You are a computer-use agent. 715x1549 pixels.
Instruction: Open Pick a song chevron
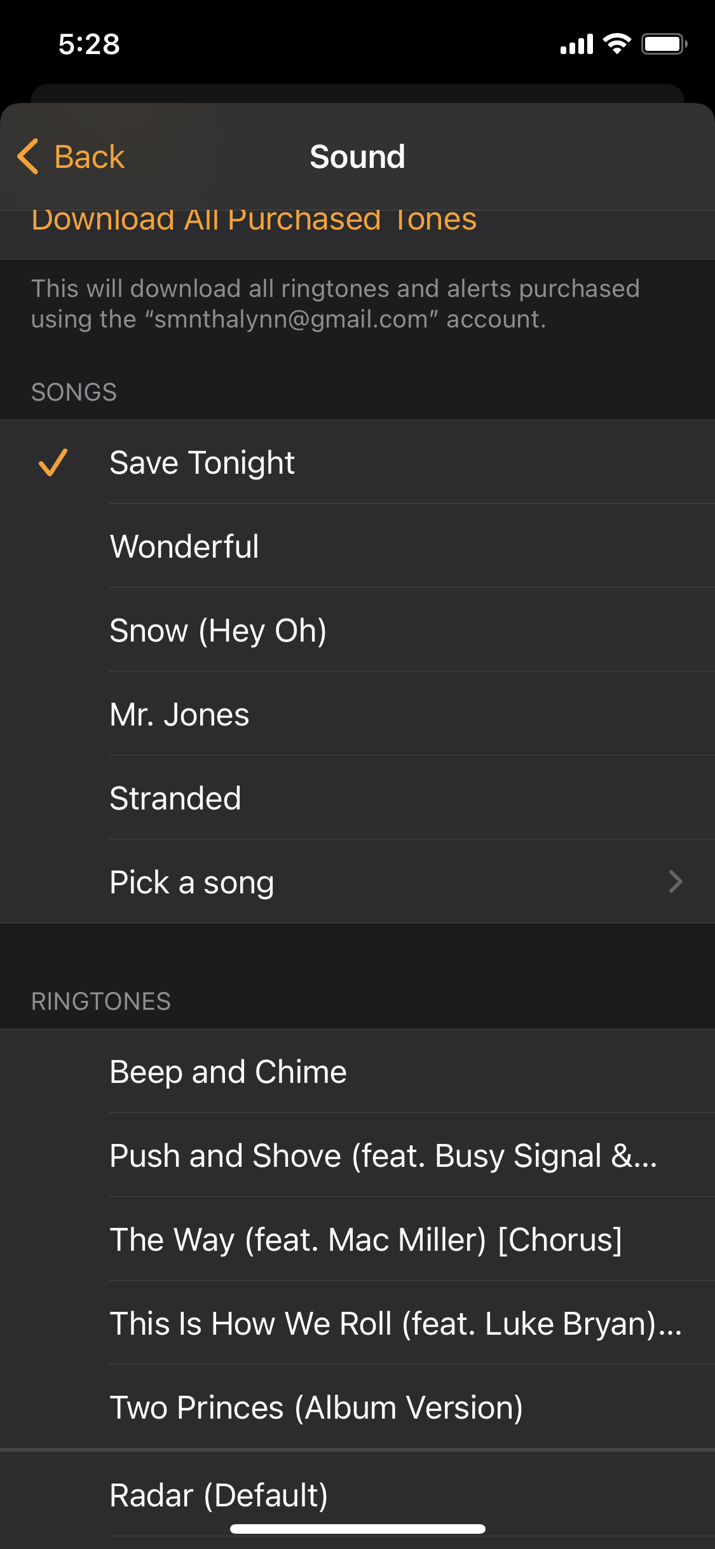click(x=676, y=882)
